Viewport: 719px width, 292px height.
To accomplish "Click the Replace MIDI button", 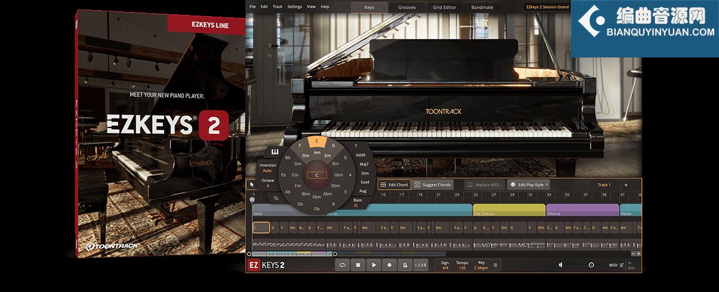I will (485, 185).
